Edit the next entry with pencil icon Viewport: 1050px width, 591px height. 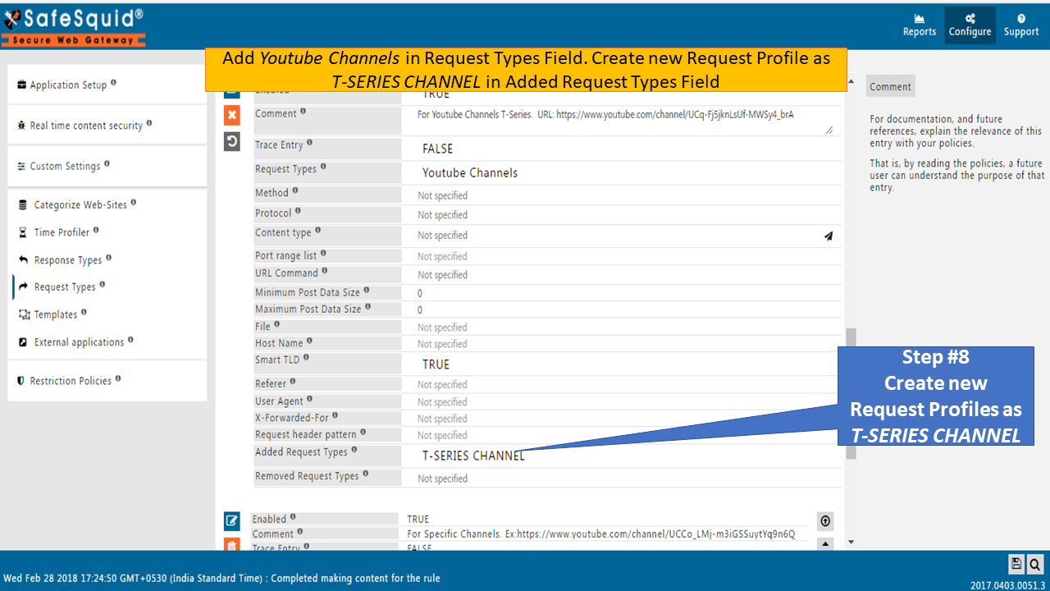click(x=232, y=520)
